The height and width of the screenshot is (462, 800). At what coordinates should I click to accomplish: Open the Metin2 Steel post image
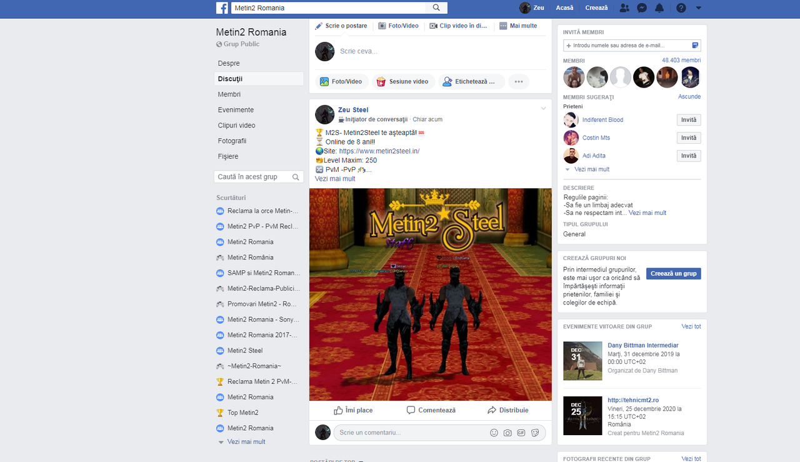pos(431,294)
